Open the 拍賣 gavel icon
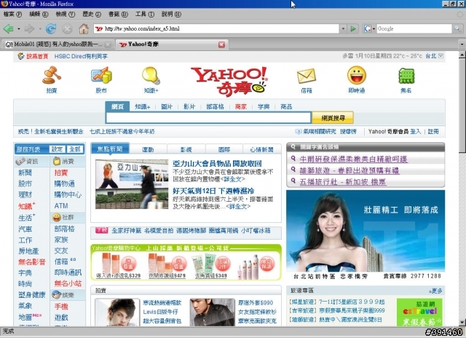Screen dimensions: 466x338 52,75
